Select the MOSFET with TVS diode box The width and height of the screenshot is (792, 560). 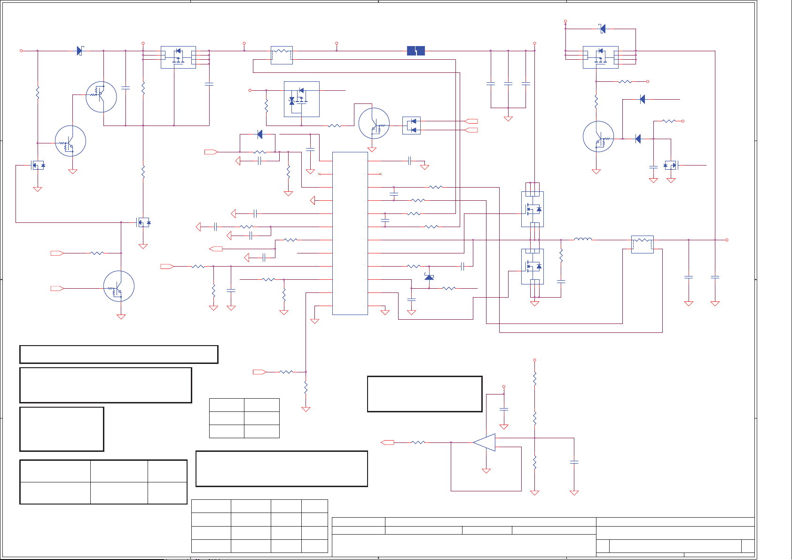[x=301, y=99]
